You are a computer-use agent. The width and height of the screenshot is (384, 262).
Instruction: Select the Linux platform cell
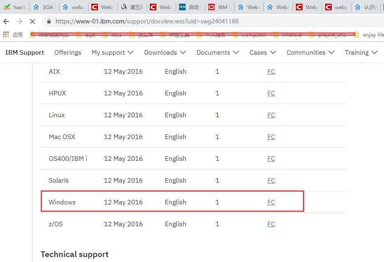tap(56, 115)
